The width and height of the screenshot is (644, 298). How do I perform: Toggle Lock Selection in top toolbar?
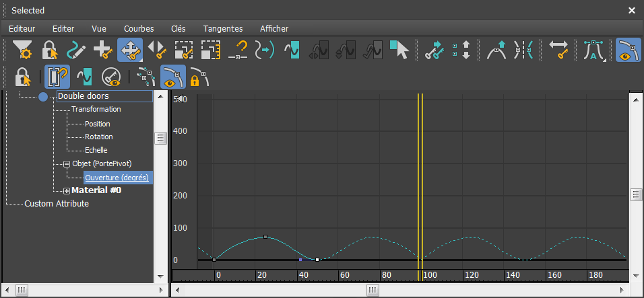49,50
